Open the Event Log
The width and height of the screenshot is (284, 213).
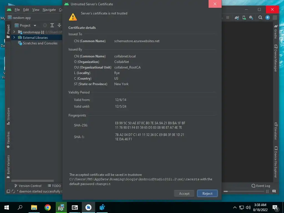point(261,186)
